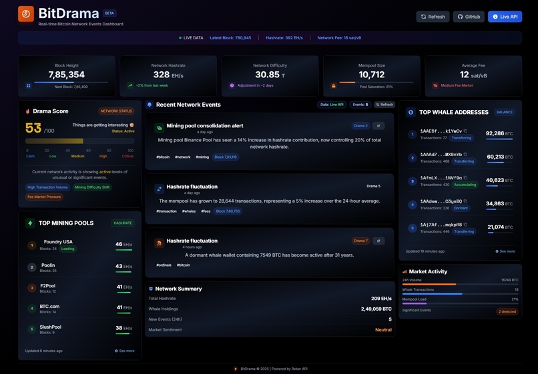Click the Market Sentiment Neutral value
The height and width of the screenshot is (374, 538).
pyautogui.click(x=383, y=330)
